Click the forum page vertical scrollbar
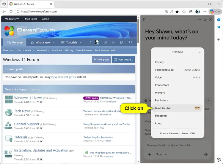The height and width of the screenshot is (164, 223). 138,31
